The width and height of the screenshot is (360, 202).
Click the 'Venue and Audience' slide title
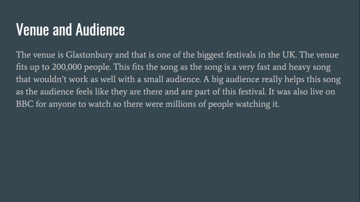click(70, 30)
